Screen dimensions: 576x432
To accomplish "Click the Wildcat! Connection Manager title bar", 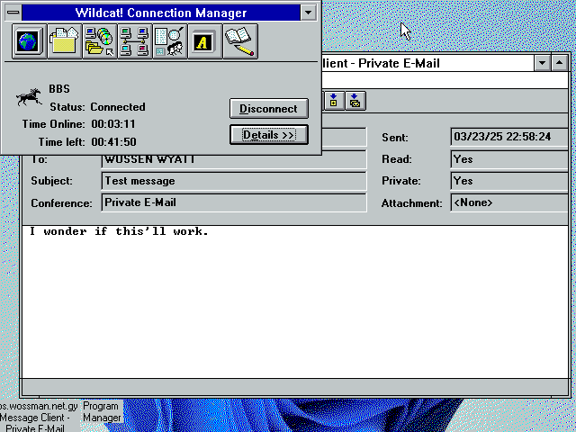I will (161, 13).
